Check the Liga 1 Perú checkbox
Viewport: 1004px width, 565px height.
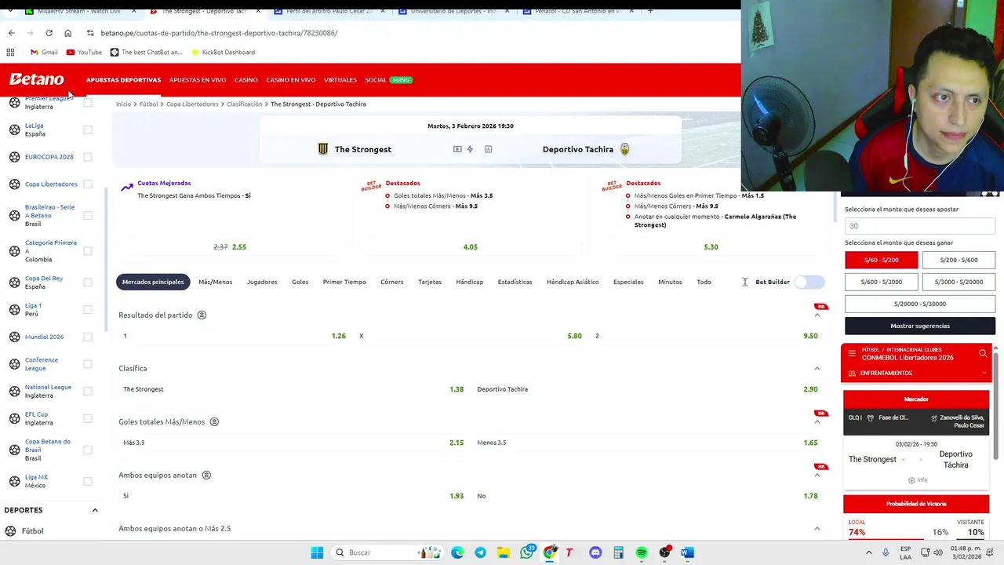coord(88,310)
